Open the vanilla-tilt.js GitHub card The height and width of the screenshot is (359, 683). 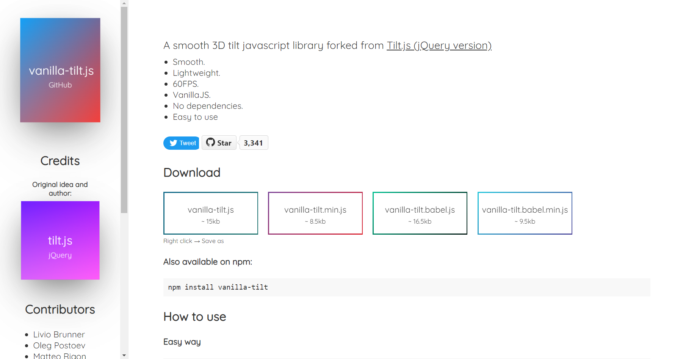pos(60,70)
